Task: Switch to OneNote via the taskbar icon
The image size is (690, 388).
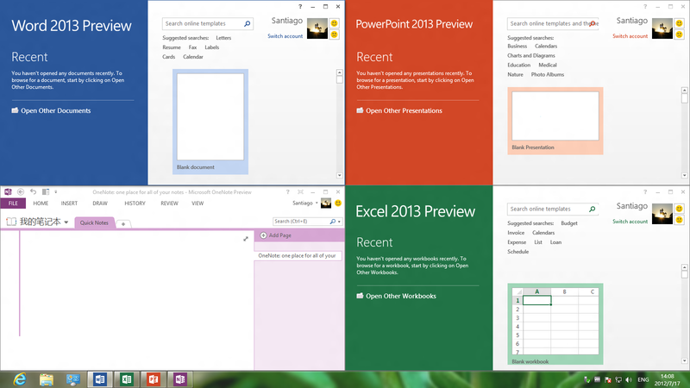Action: point(180,379)
